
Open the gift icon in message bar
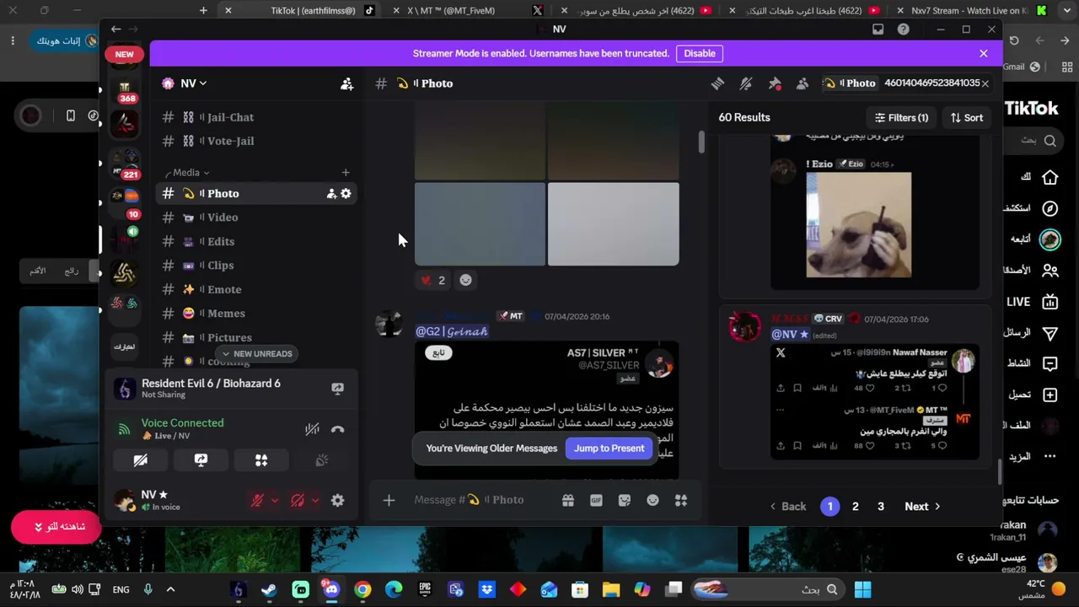coord(568,500)
